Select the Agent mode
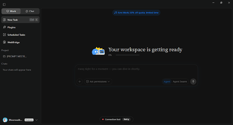 (167, 82)
